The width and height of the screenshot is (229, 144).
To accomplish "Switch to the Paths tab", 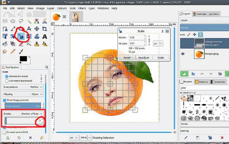I will [214, 14].
